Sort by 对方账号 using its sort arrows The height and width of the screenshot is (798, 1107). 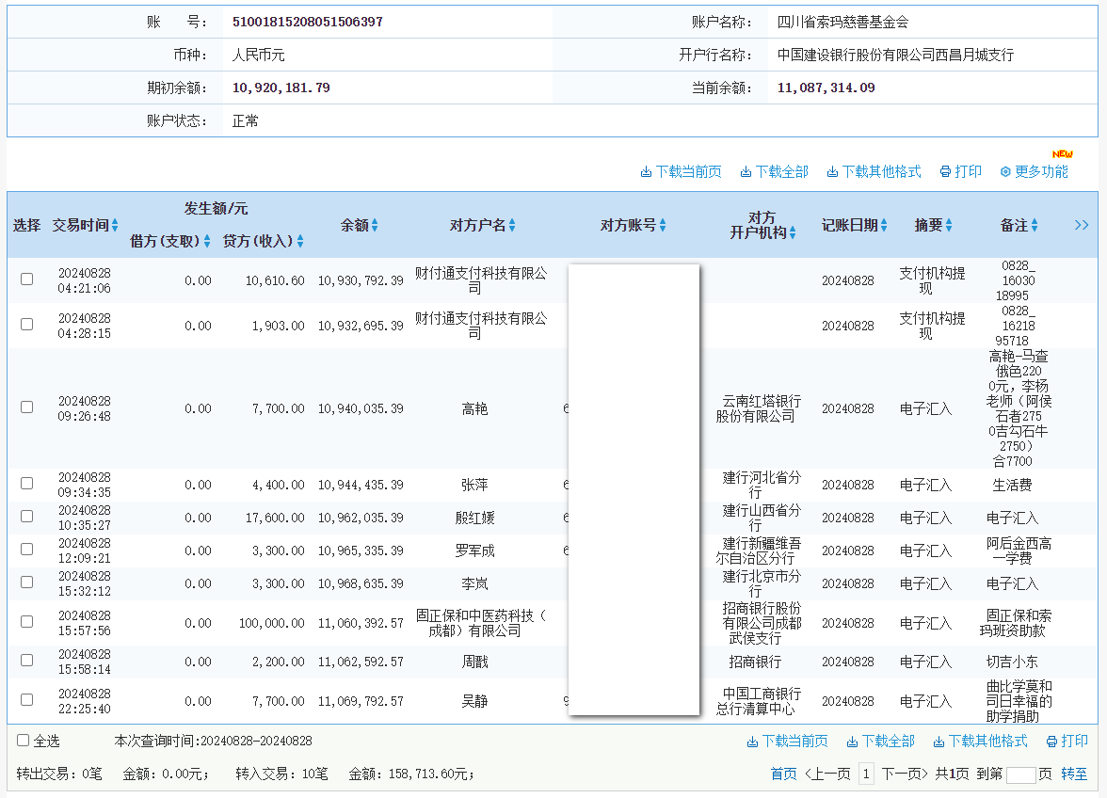663,225
